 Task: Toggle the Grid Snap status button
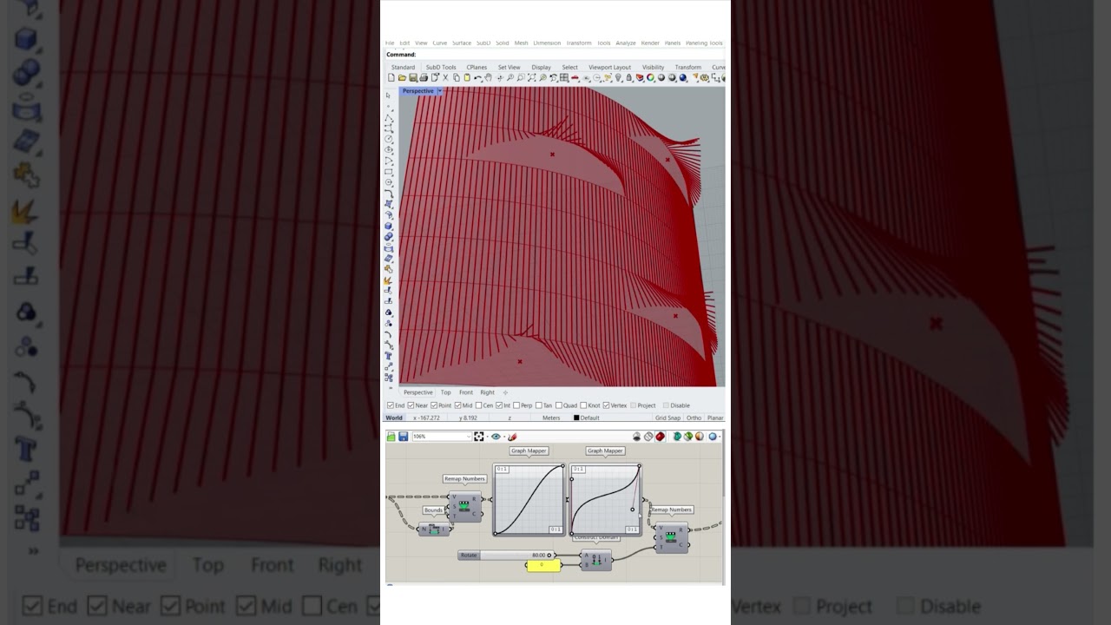click(667, 418)
